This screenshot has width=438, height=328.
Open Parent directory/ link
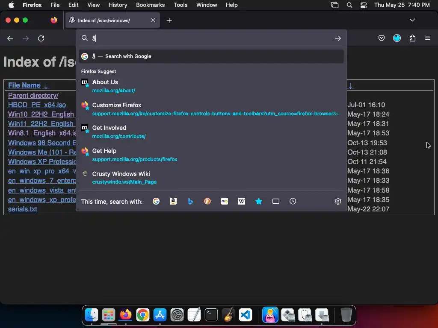click(33, 95)
